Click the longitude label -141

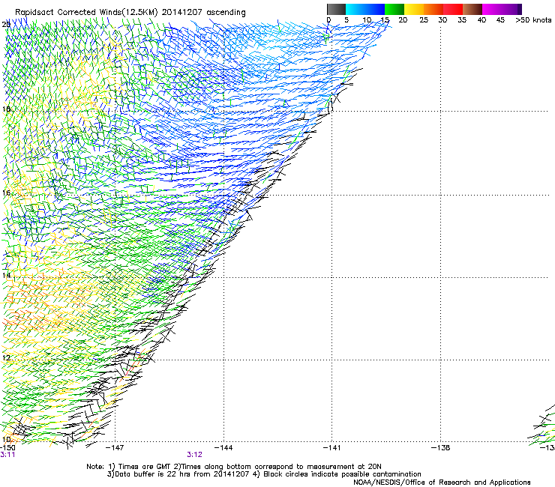click(x=332, y=448)
